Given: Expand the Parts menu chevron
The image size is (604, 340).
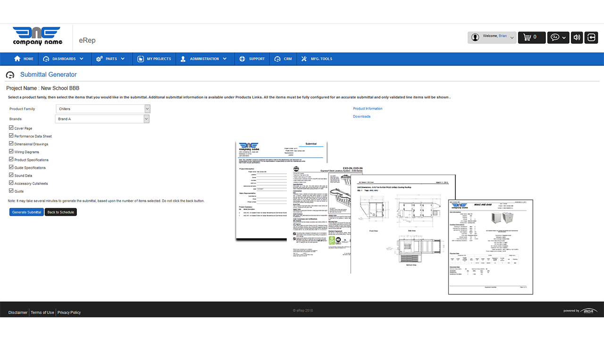Looking at the screenshot, I should pyautogui.click(x=123, y=59).
